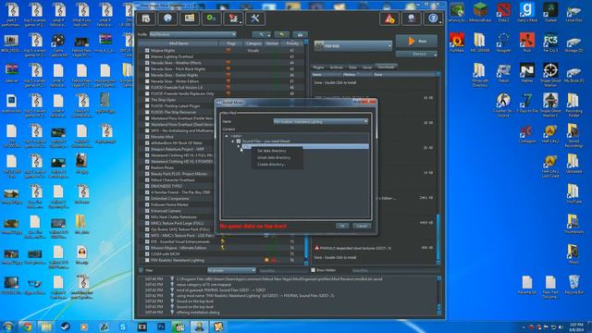Toggle the Sound Files checkbox in dialog

[239, 142]
